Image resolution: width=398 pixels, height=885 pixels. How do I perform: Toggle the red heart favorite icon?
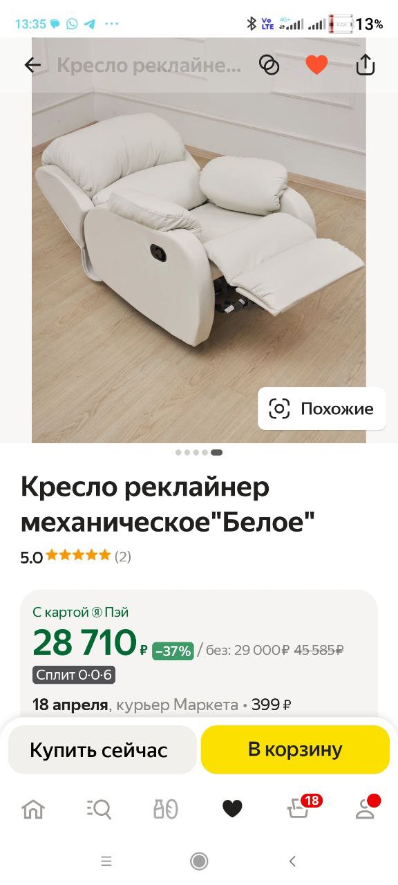click(x=316, y=65)
